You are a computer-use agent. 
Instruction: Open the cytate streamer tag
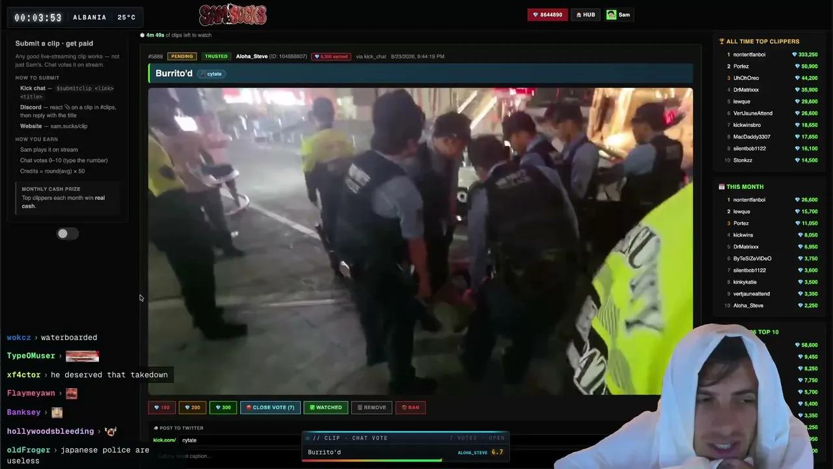point(212,74)
